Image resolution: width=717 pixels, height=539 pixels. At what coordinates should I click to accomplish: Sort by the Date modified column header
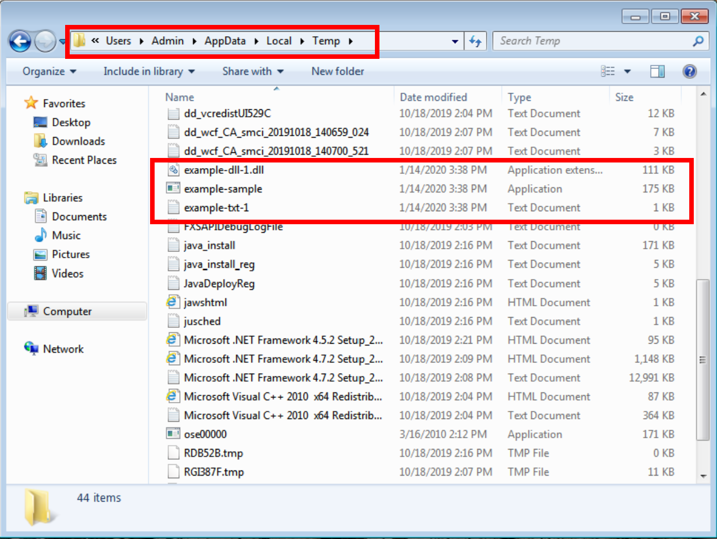[x=433, y=97]
